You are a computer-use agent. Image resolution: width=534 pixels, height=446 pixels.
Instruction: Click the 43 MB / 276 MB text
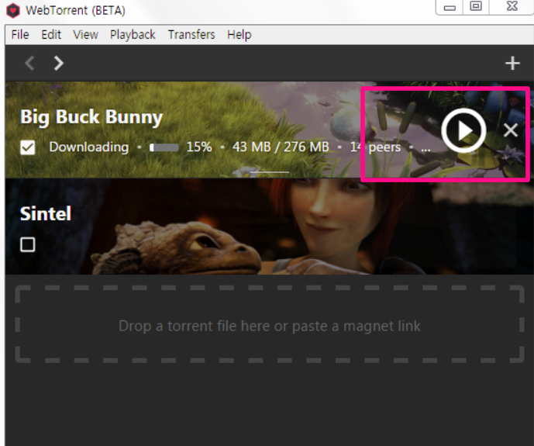[x=281, y=147]
